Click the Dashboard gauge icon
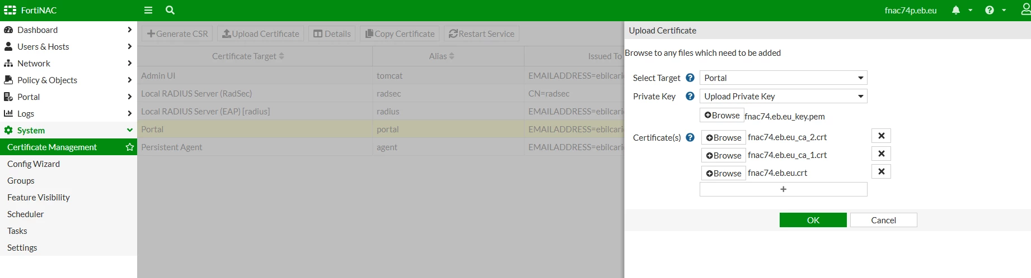The image size is (1031, 278). (x=8, y=30)
